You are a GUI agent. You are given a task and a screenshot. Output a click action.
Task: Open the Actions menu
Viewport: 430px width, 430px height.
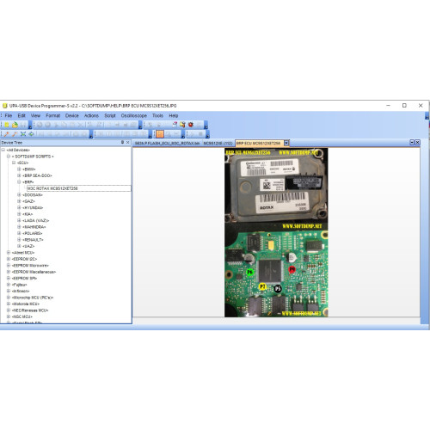pyautogui.click(x=91, y=115)
